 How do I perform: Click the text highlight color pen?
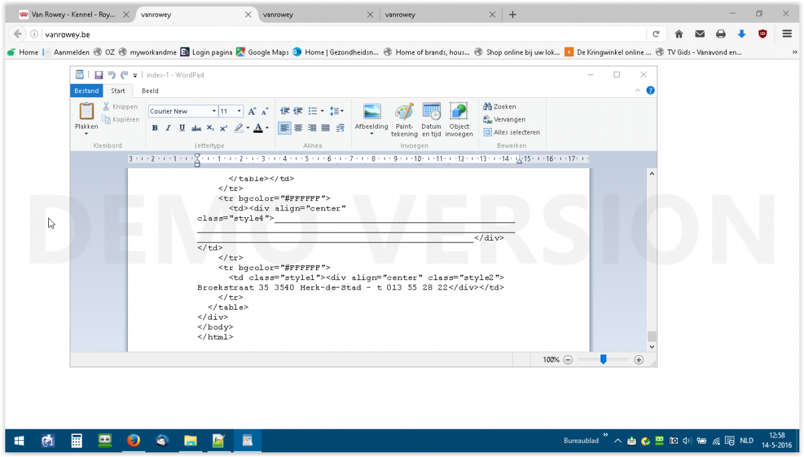point(239,128)
